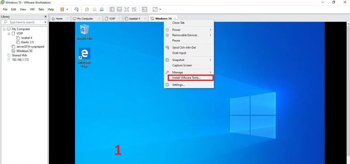Open the VM menu
This screenshot has width=350, height=164.
(32, 9)
